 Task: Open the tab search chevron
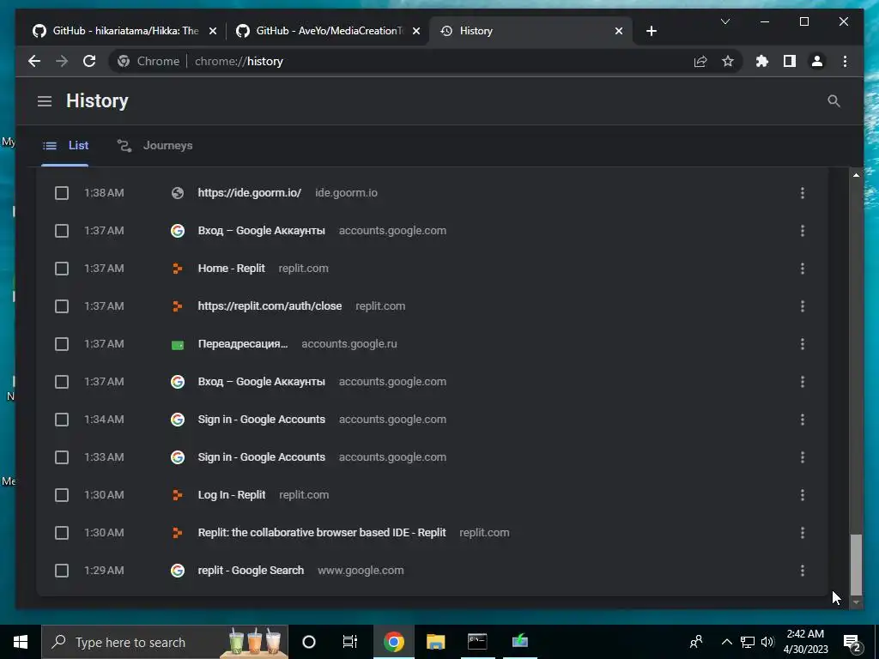coord(724,21)
